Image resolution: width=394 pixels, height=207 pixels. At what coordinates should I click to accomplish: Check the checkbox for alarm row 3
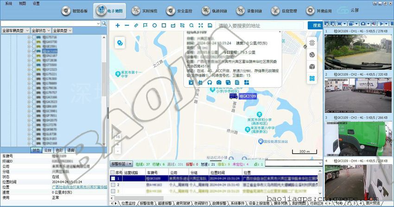[x=112, y=190]
